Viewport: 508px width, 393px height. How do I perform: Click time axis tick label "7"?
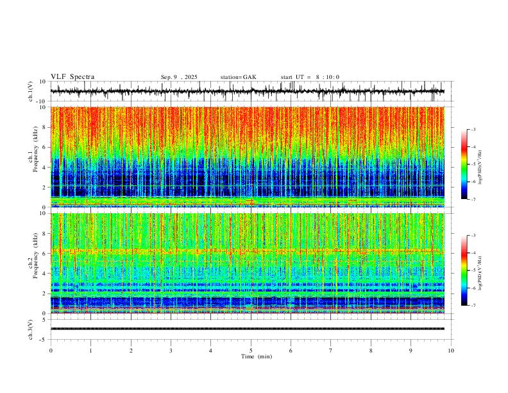coord(331,351)
